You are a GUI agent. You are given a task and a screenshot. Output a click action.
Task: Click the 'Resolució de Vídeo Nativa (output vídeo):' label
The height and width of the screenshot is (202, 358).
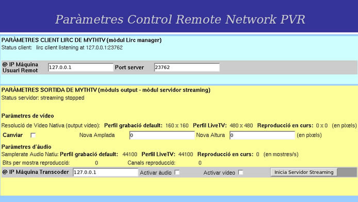pyautogui.click(x=51, y=126)
